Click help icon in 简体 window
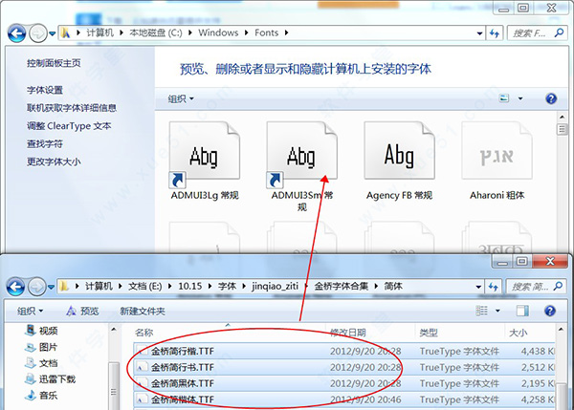574x410 pixels. (x=550, y=311)
